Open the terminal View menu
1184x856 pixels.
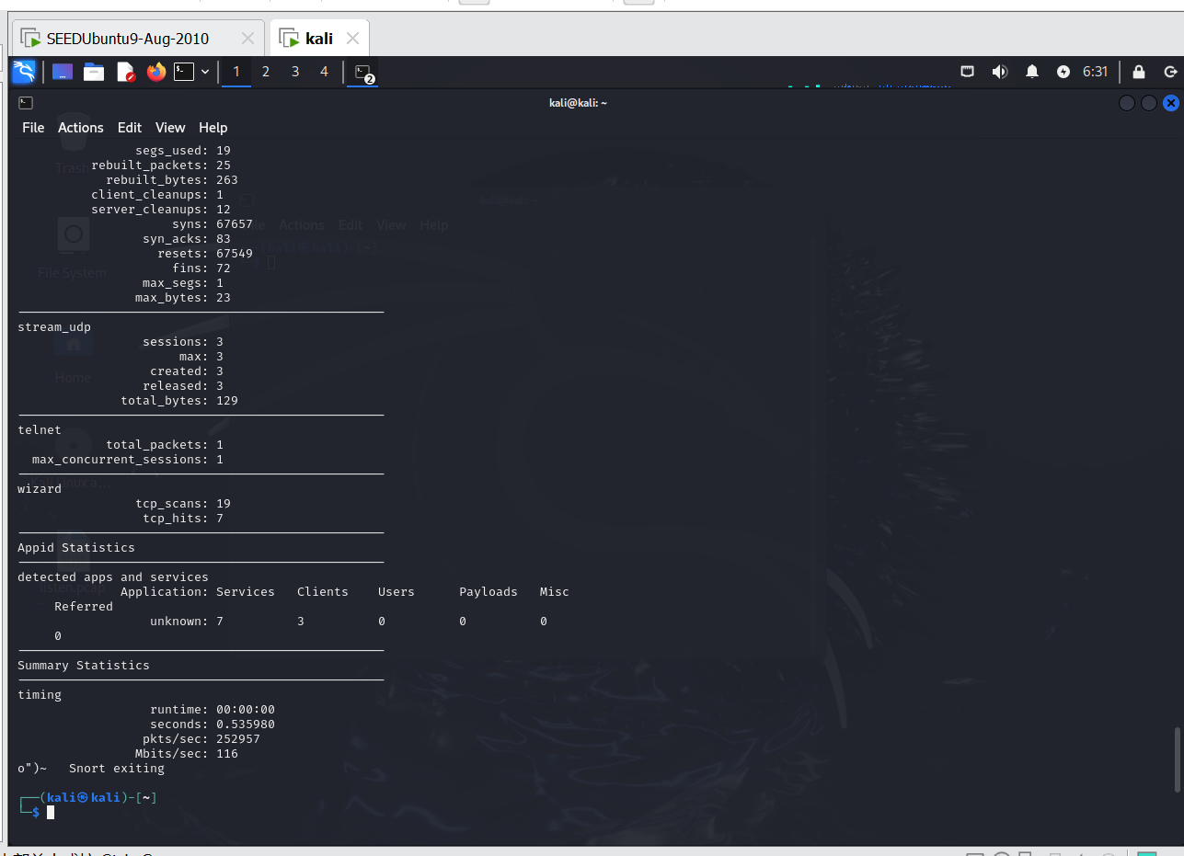(170, 128)
